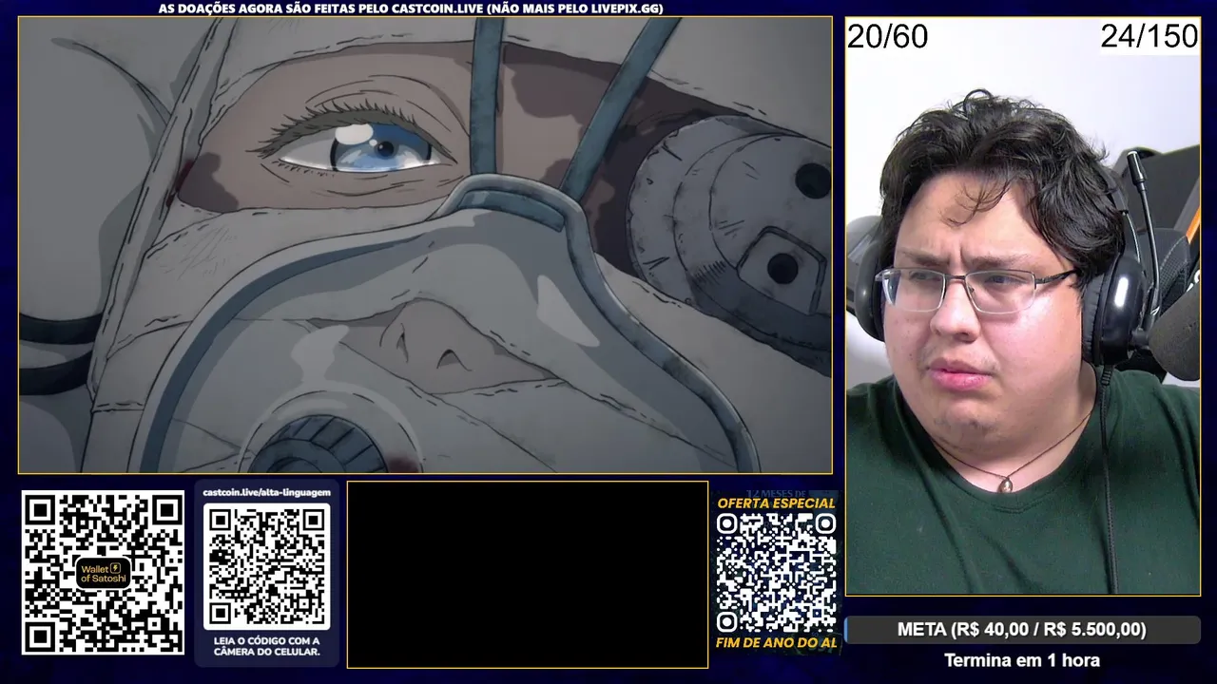Click the castcoin.live/alta-linguagem QR code
Viewport: 1217px width, 684px height.
pyautogui.click(x=266, y=566)
